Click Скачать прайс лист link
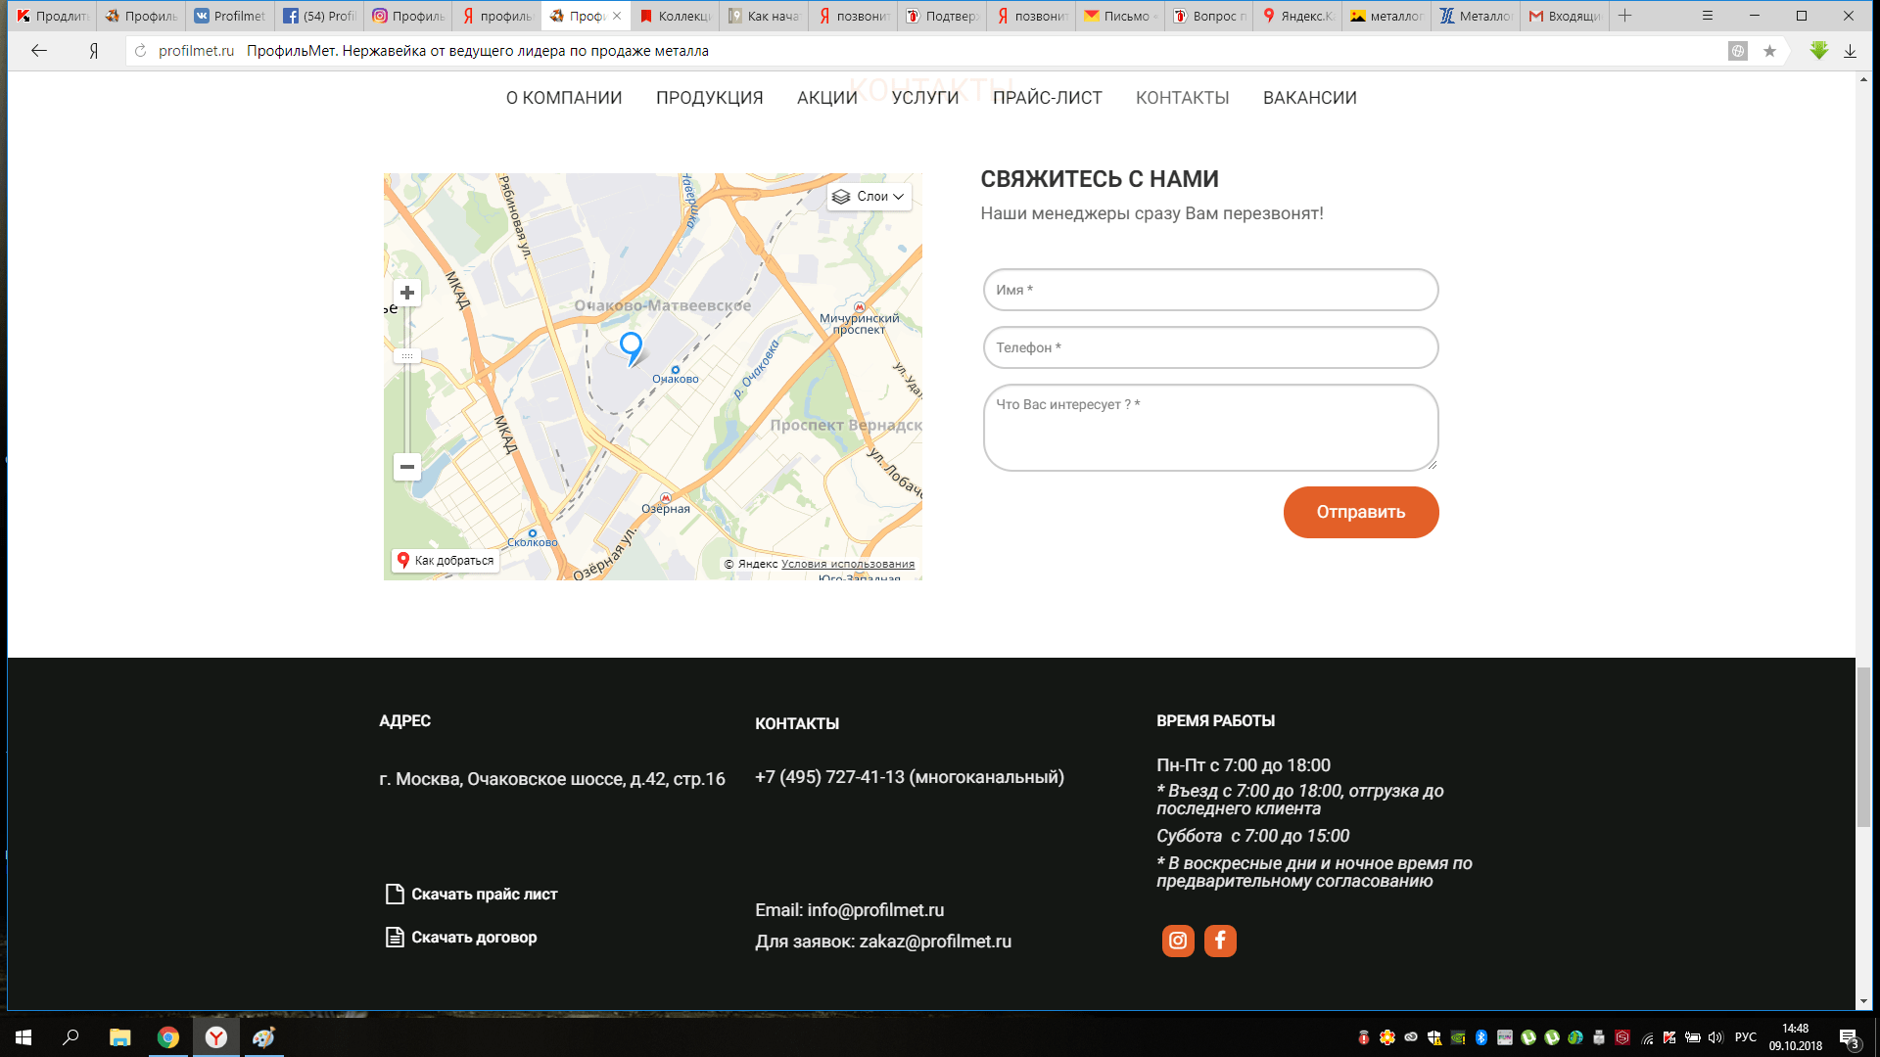 [484, 894]
